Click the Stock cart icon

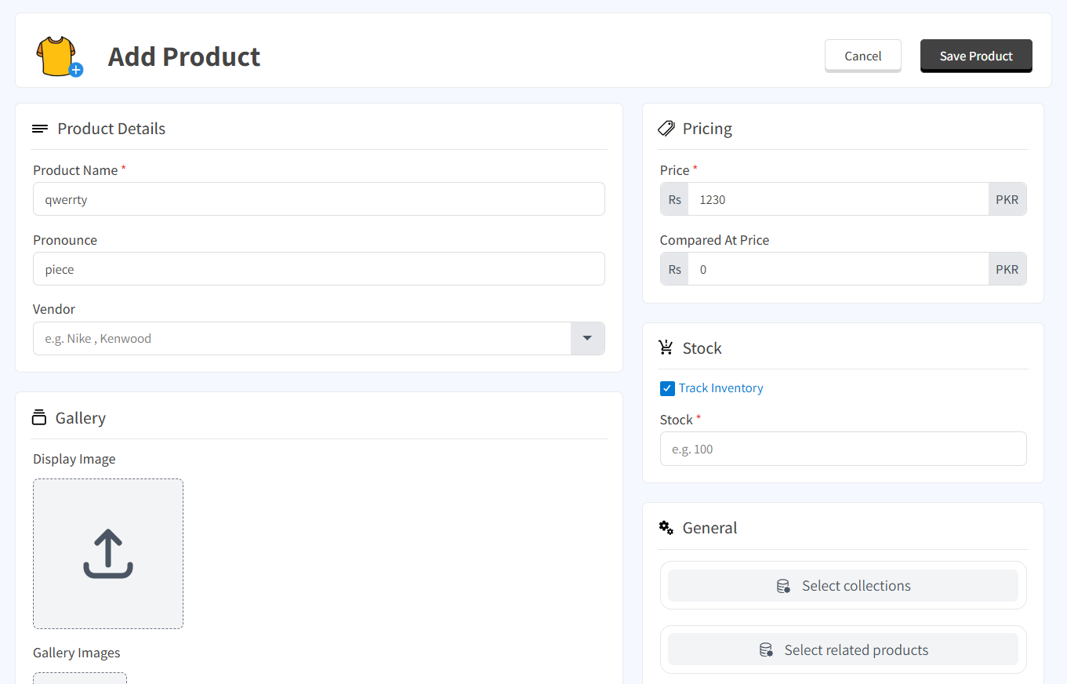pos(666,347)
